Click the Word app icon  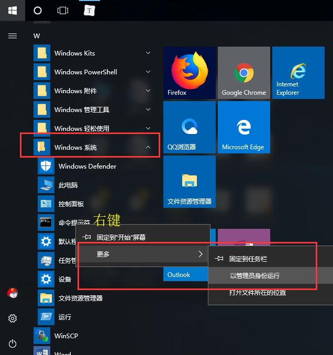tap(42, 351)
